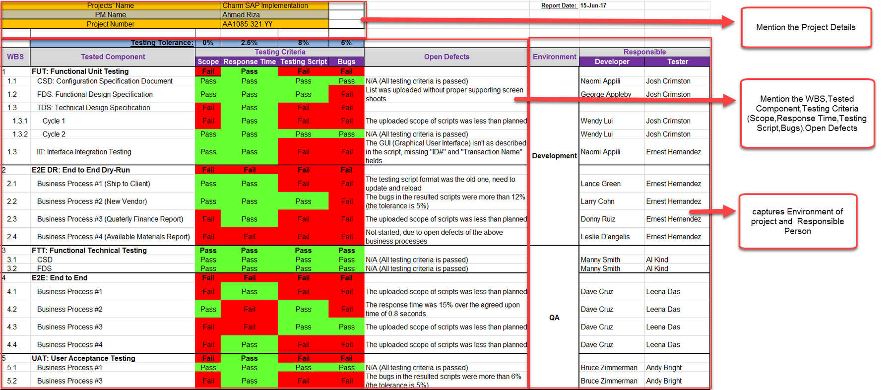Select the 'Testing Tolerance:' label cell
The height and width of the screenshot is (390, 893).
pyautogui.click(x=112, y=43)
